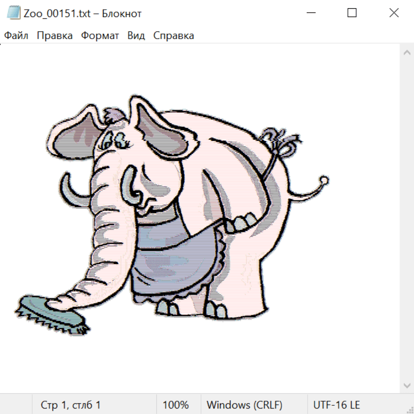
Task: Click the 'Стр 1, стлб 1' status field
Action: click(x=71, y=405)
